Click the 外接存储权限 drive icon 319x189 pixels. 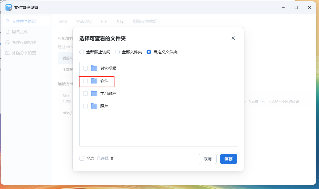pyautogui.click(x=7, y=42)
